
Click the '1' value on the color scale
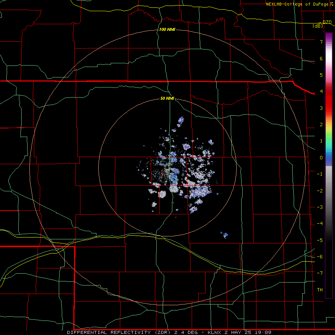click(x=321, y=141)
